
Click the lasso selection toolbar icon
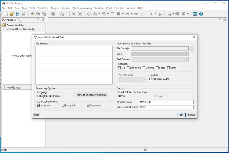[x=89, y=14]
